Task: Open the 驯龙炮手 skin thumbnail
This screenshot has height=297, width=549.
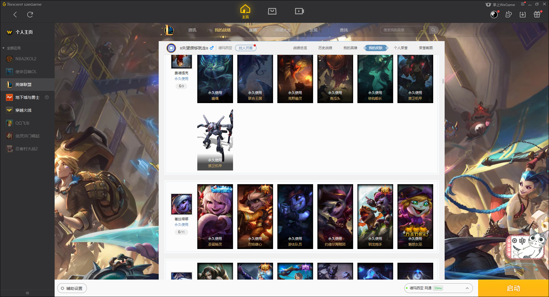Action: pos(375,216)
